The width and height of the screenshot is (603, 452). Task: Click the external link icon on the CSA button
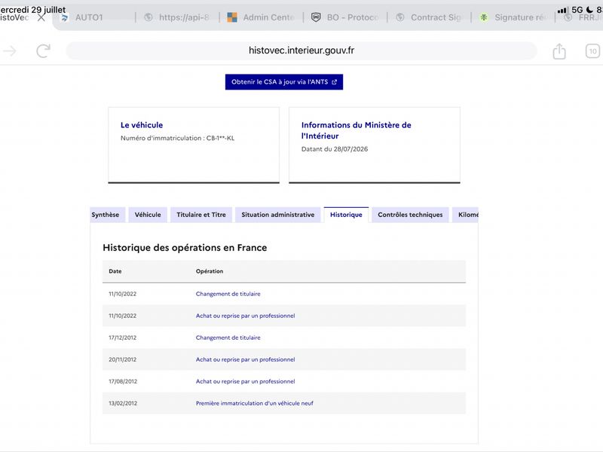coord(334,82)
